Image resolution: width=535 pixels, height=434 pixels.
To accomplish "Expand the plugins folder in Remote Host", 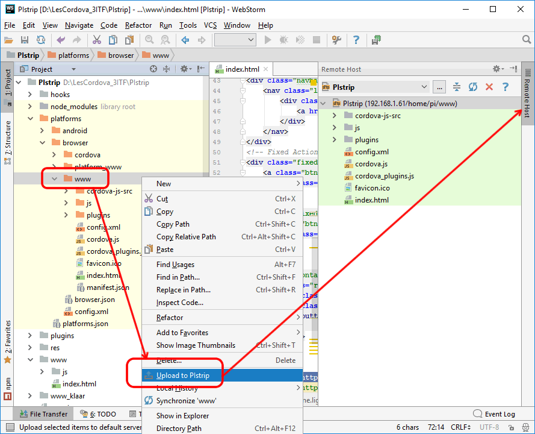I will pos(335,140).
